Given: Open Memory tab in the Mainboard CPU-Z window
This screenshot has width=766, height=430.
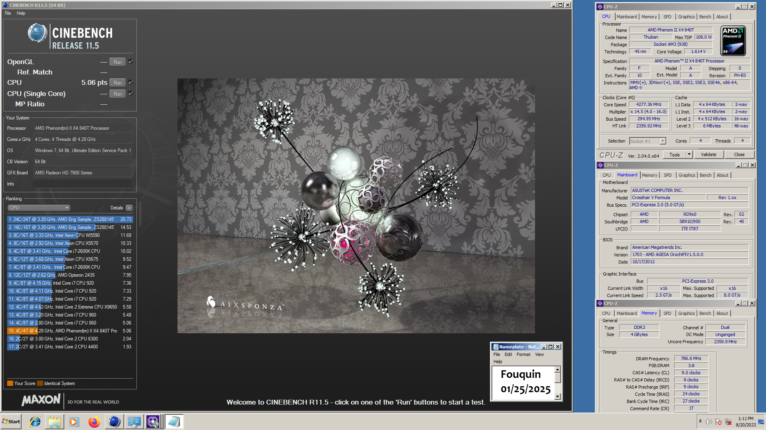Looking at the screenshot, I should (x=650, y=175).
